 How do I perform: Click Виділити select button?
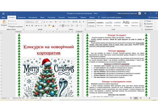coord(149,27)
